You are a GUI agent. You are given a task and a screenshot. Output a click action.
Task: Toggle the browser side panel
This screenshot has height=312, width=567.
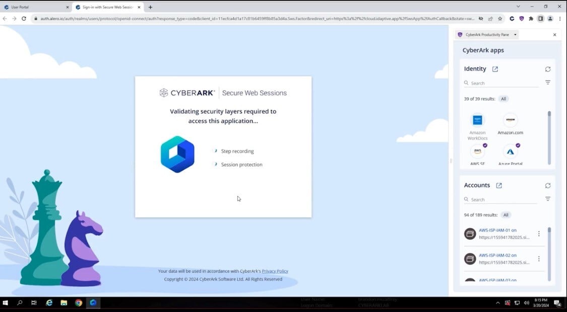pyautogui.click(x=541, y=19)
